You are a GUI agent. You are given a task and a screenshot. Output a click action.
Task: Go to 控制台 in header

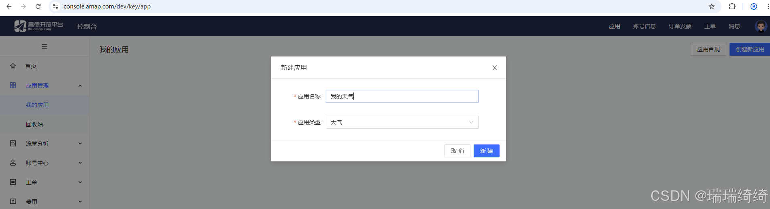[x=87, y=26]
